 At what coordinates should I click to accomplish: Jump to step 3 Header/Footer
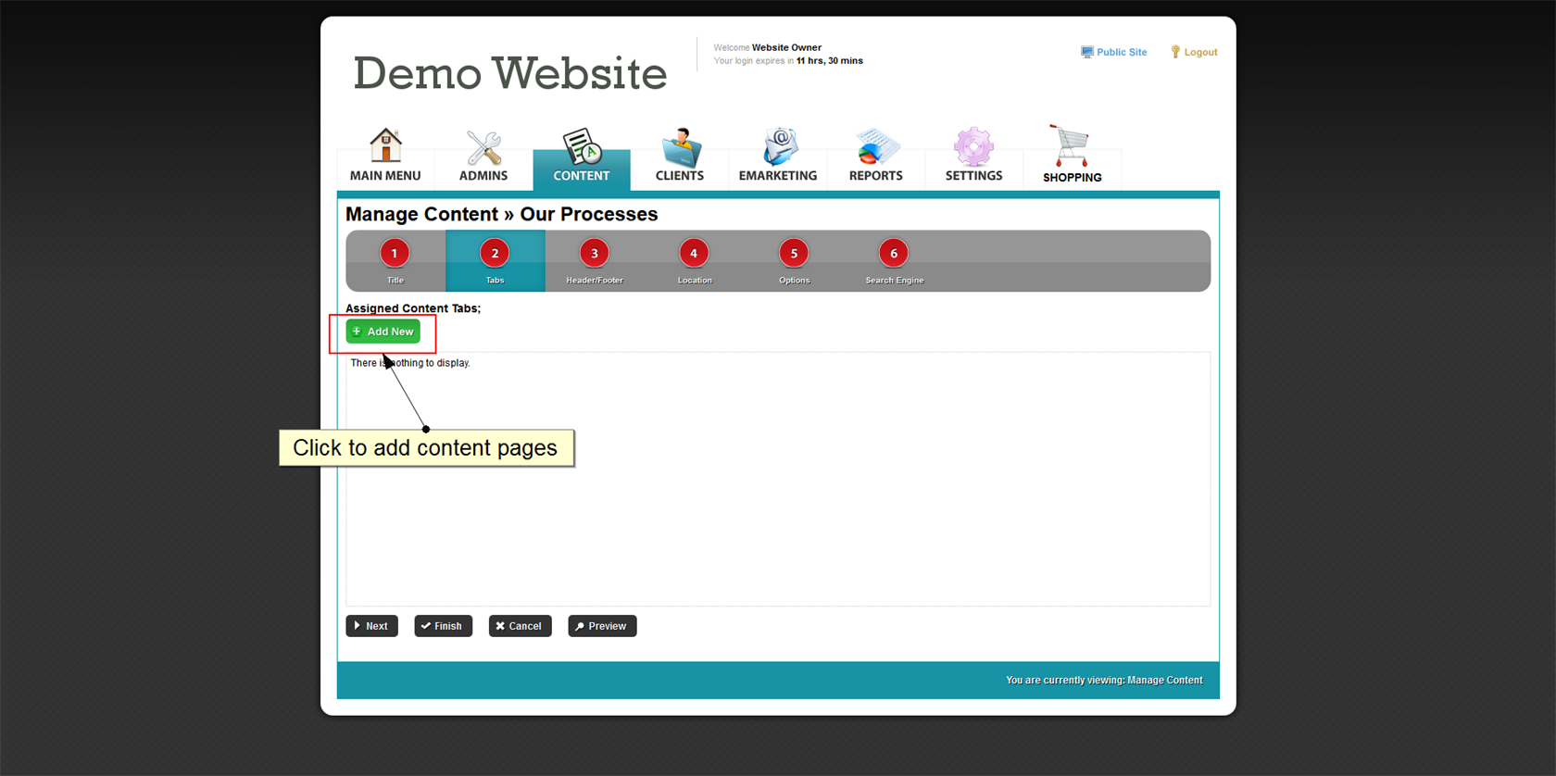tap(595, 254)
